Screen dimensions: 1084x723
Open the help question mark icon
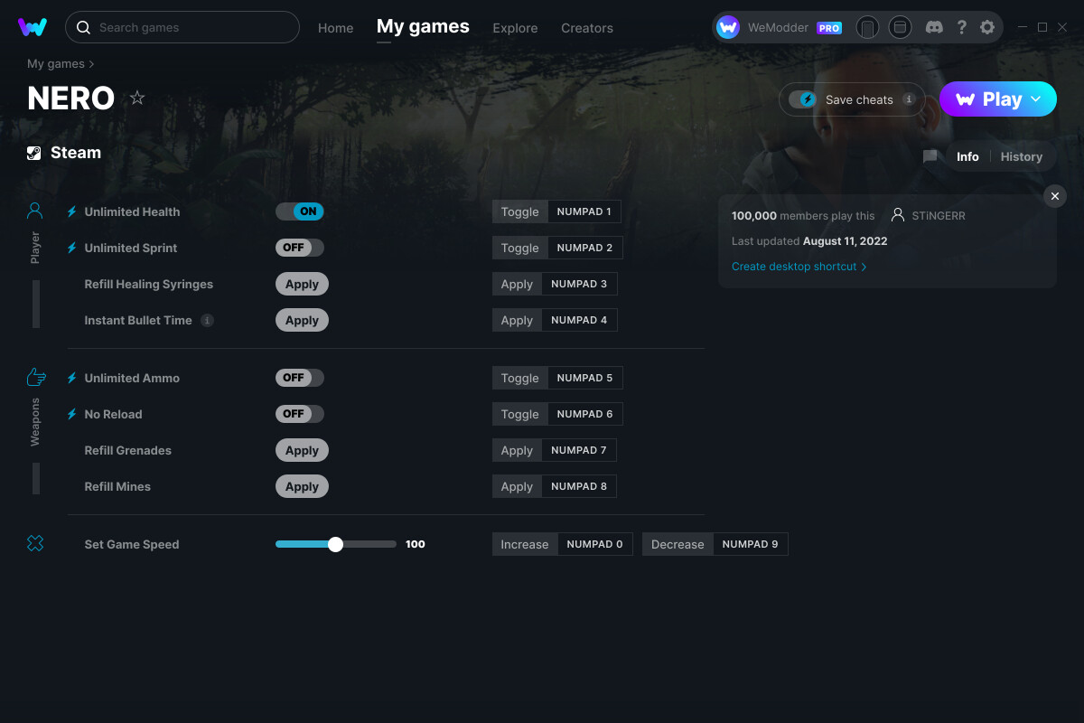[962, 27]
